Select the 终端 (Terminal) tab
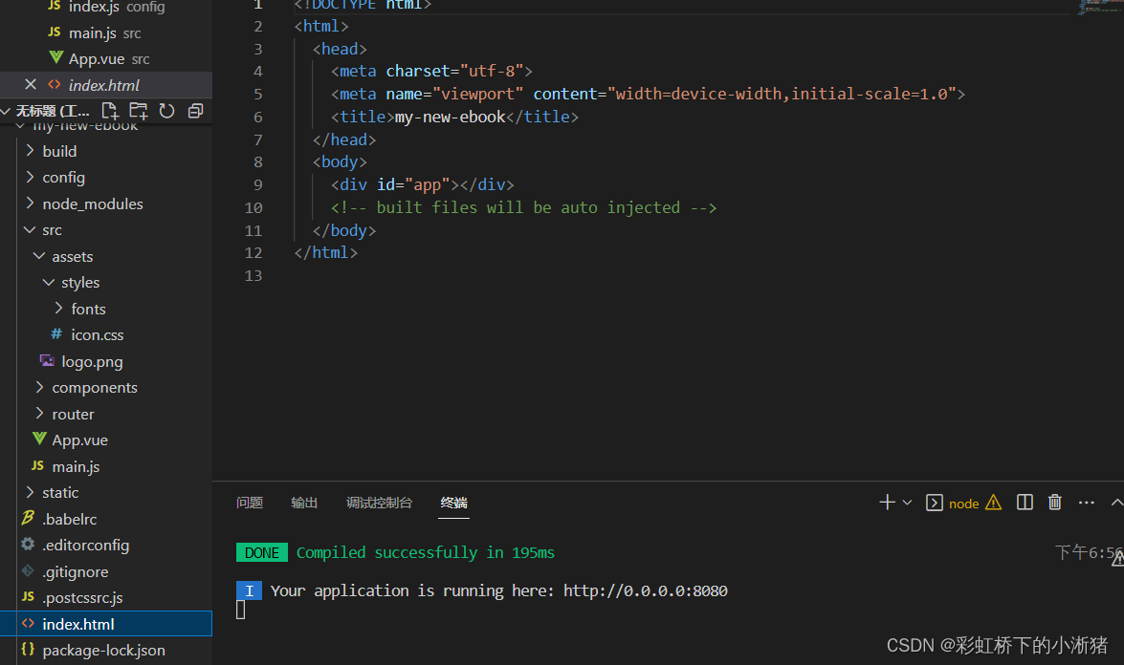The image size is (1124, 665). tap(453, 503)
